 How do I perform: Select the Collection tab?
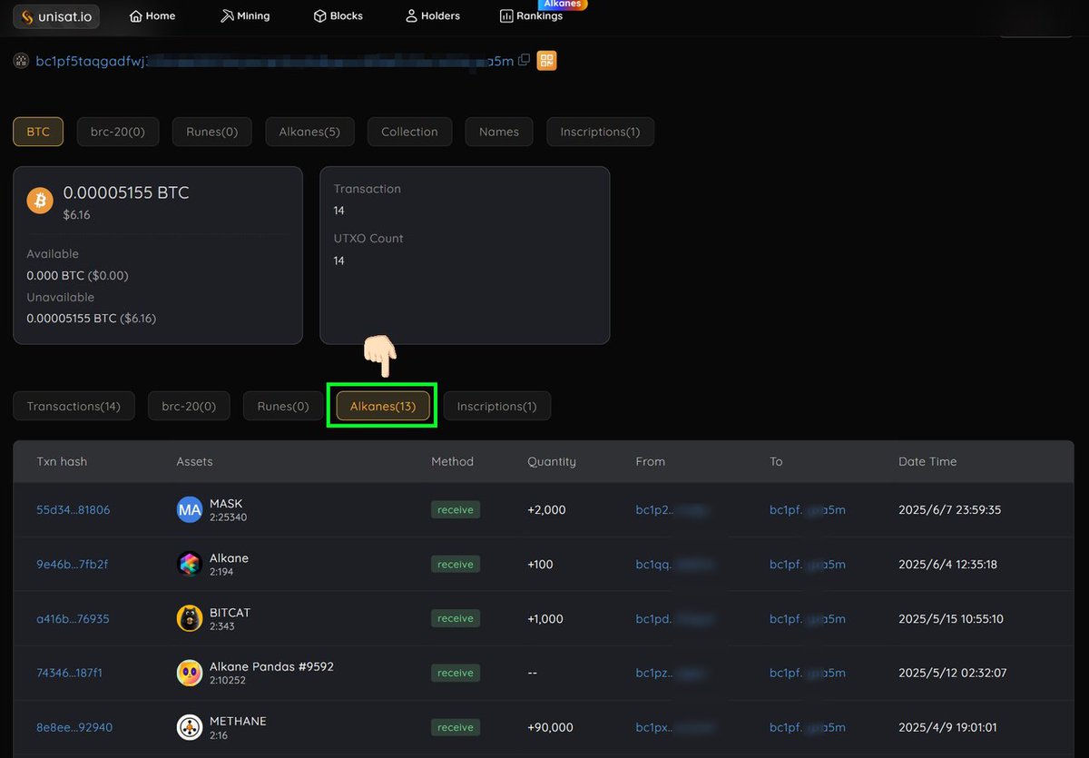point(409,132)
